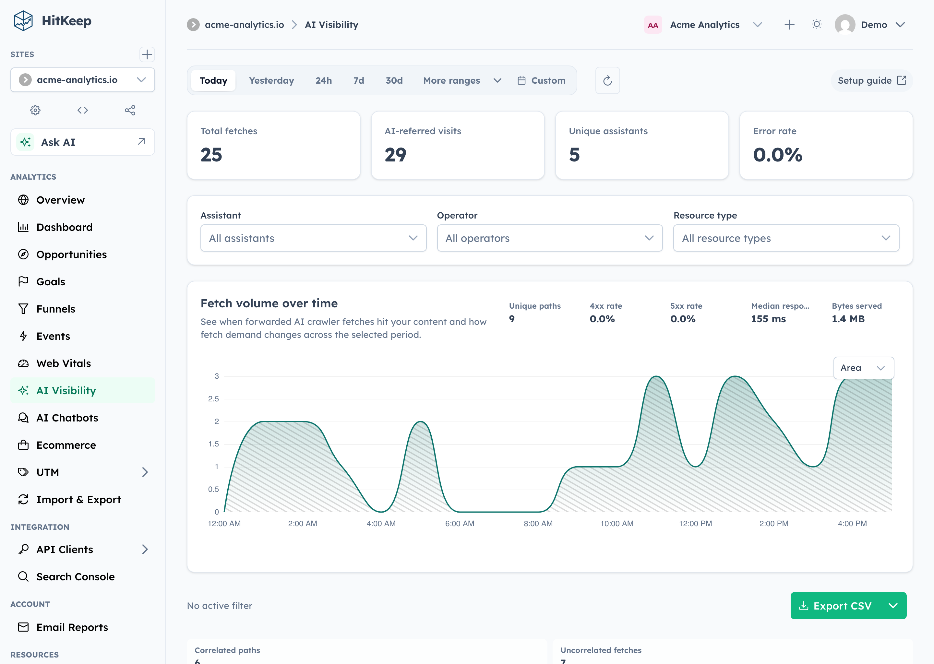Open AI Chatbots section
The image size is (934, 664).
83,418
